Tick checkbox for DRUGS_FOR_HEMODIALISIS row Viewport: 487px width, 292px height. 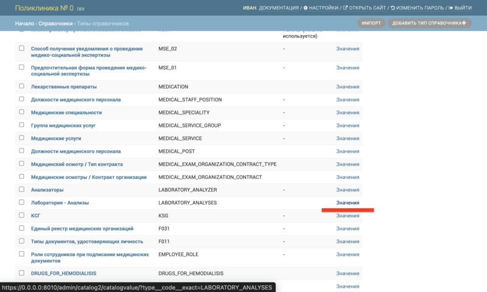21,273
